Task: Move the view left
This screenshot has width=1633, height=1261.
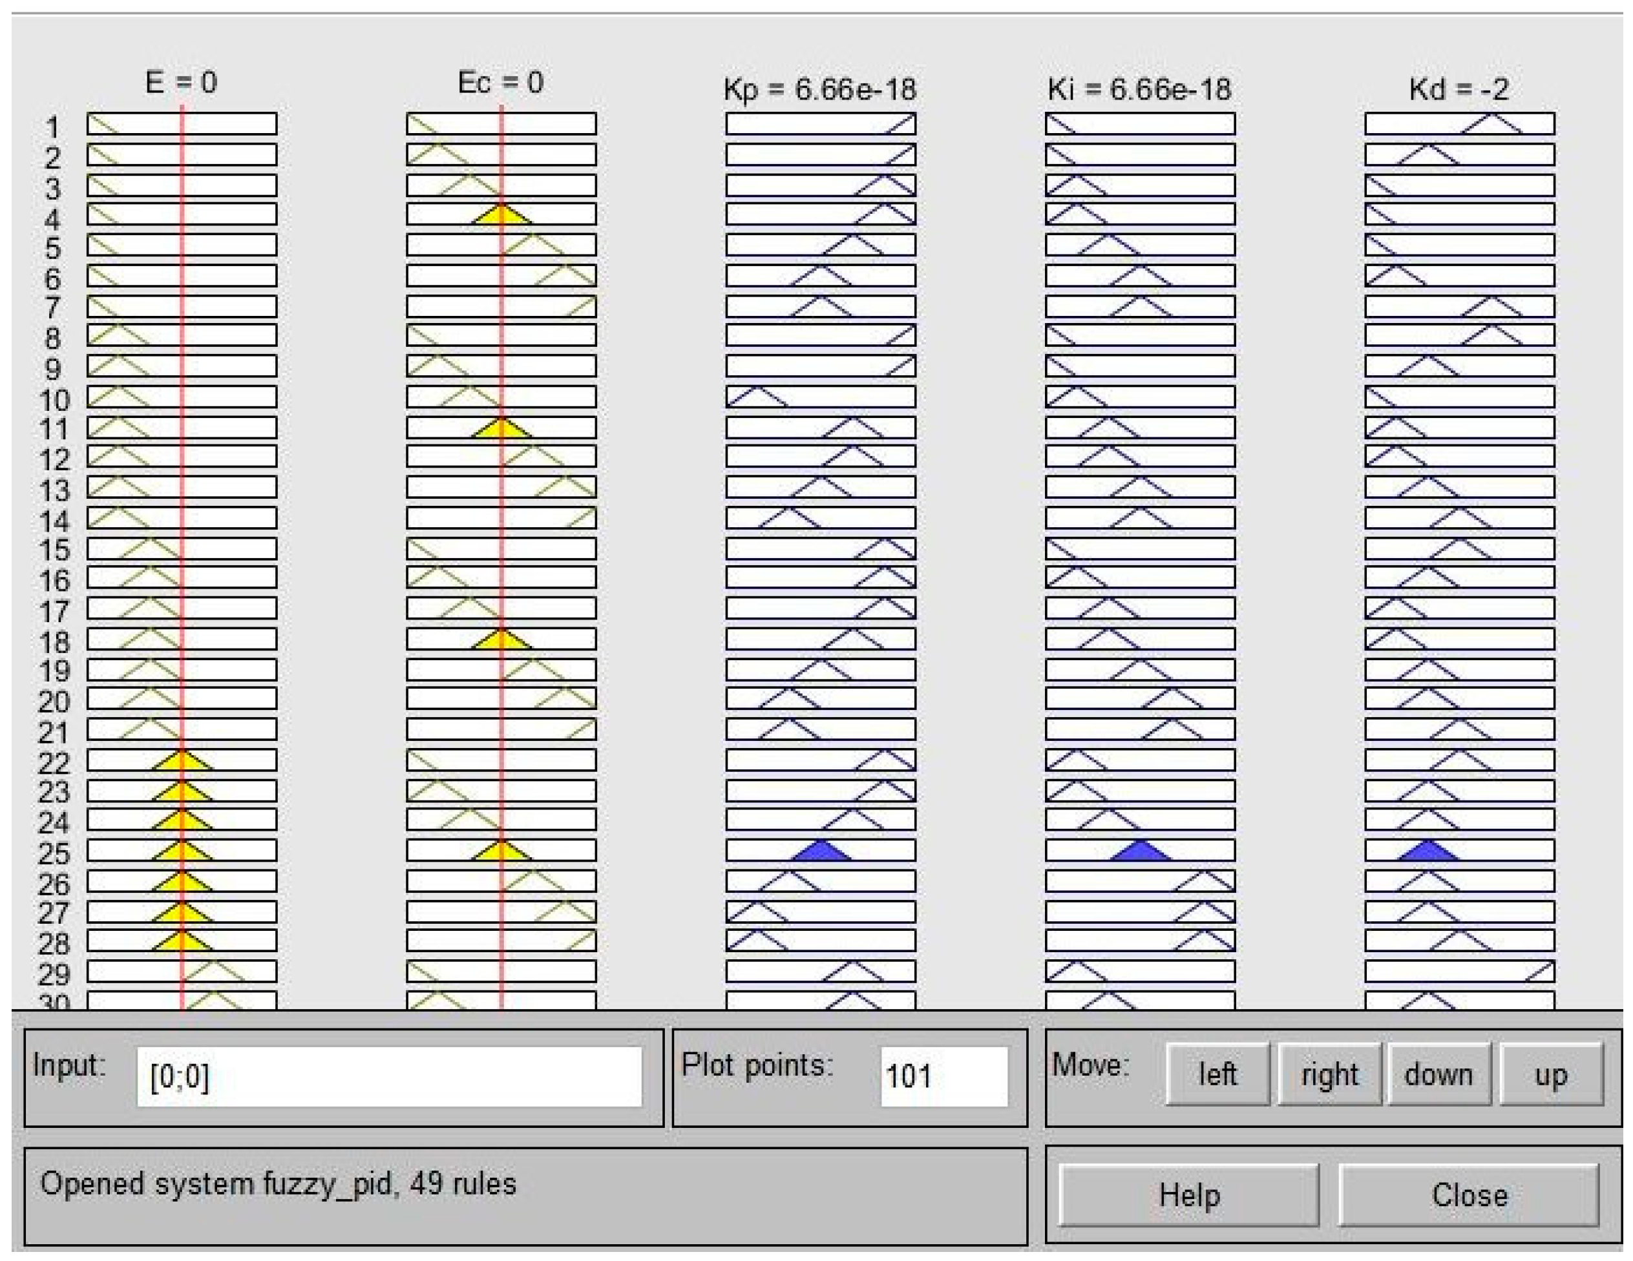Action: click(1217, 1074)
